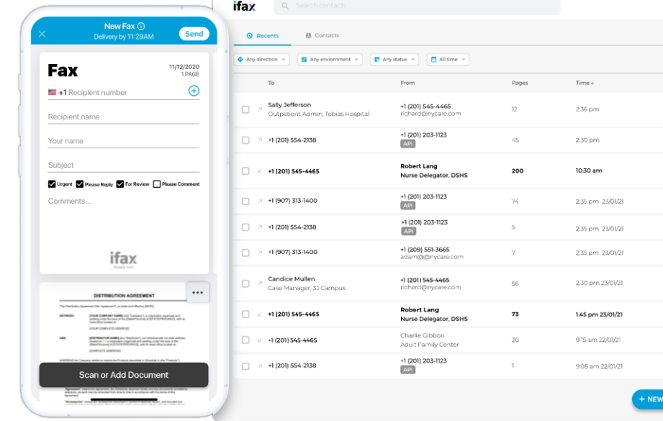Expand the All time filter dropdown
Image resolution: width=663 pixels, height=421 pixels.
448,60
